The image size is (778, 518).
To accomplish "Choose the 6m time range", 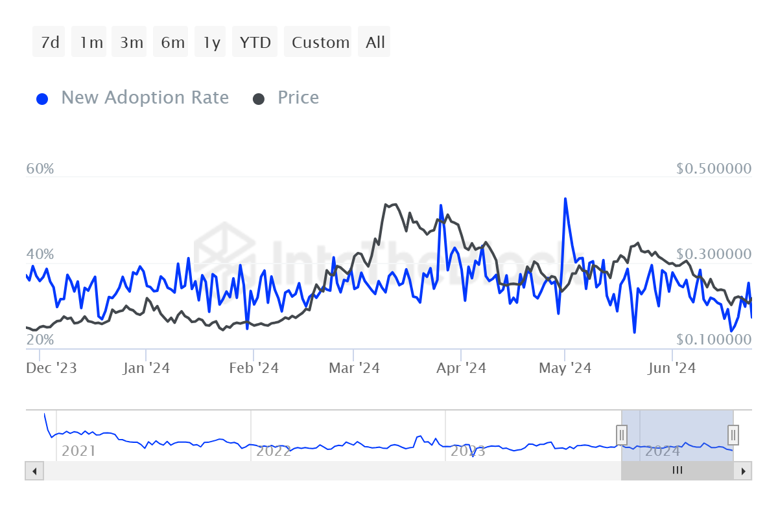I will coord(172,42).
